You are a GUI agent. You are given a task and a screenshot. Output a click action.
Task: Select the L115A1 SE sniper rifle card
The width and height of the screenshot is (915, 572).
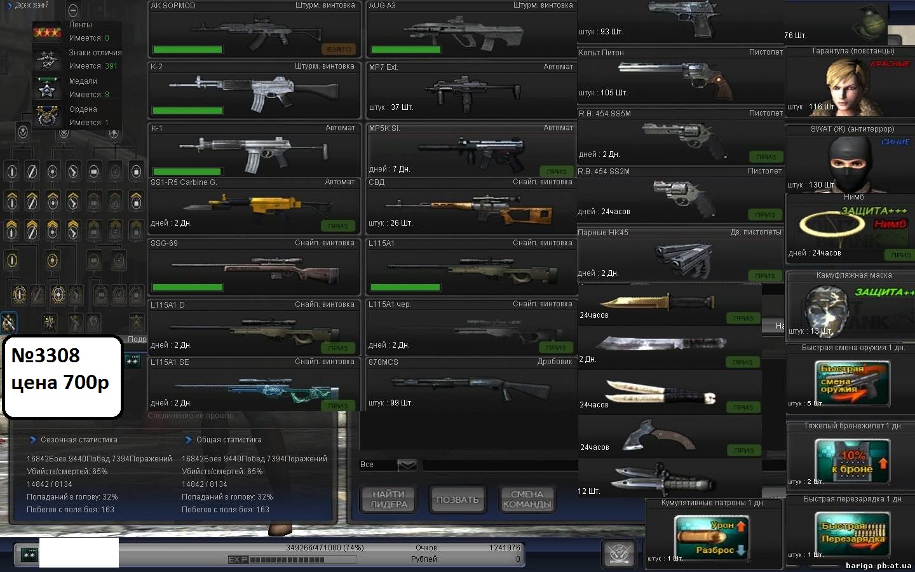pos(254,384)
